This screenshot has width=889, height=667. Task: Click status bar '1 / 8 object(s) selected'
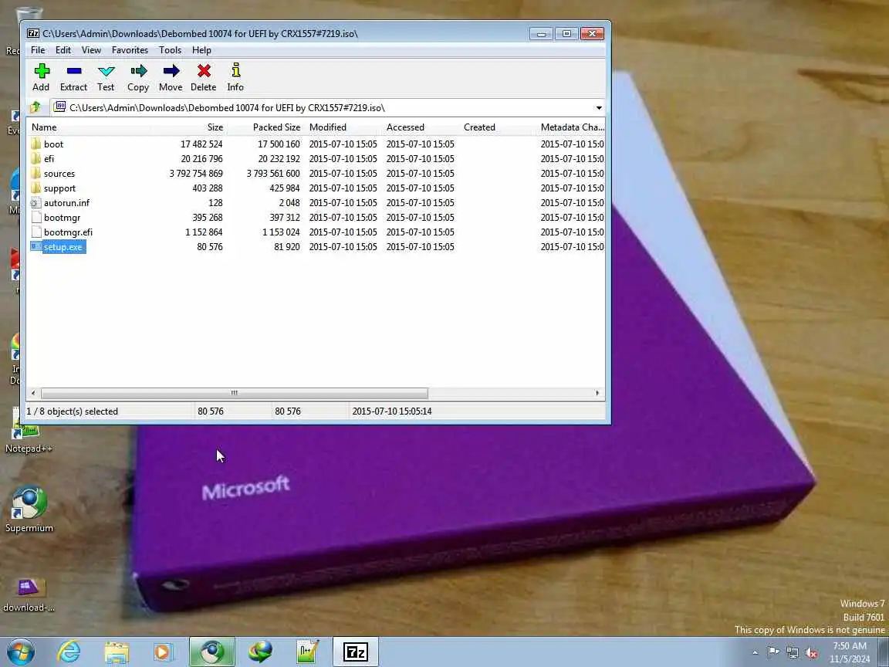tap(72, 411)
